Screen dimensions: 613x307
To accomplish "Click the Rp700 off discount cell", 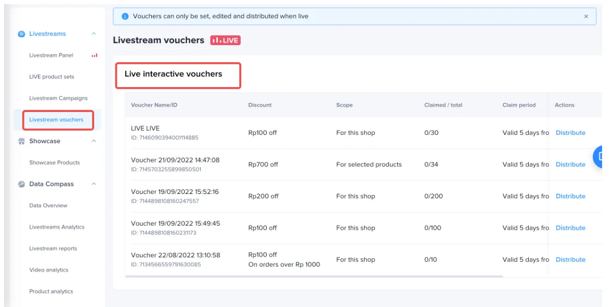I will [x=263, y=164].
